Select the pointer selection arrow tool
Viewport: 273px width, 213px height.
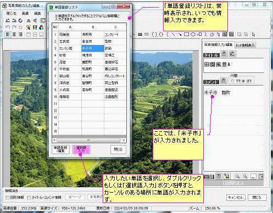click(x=253, y=34)
